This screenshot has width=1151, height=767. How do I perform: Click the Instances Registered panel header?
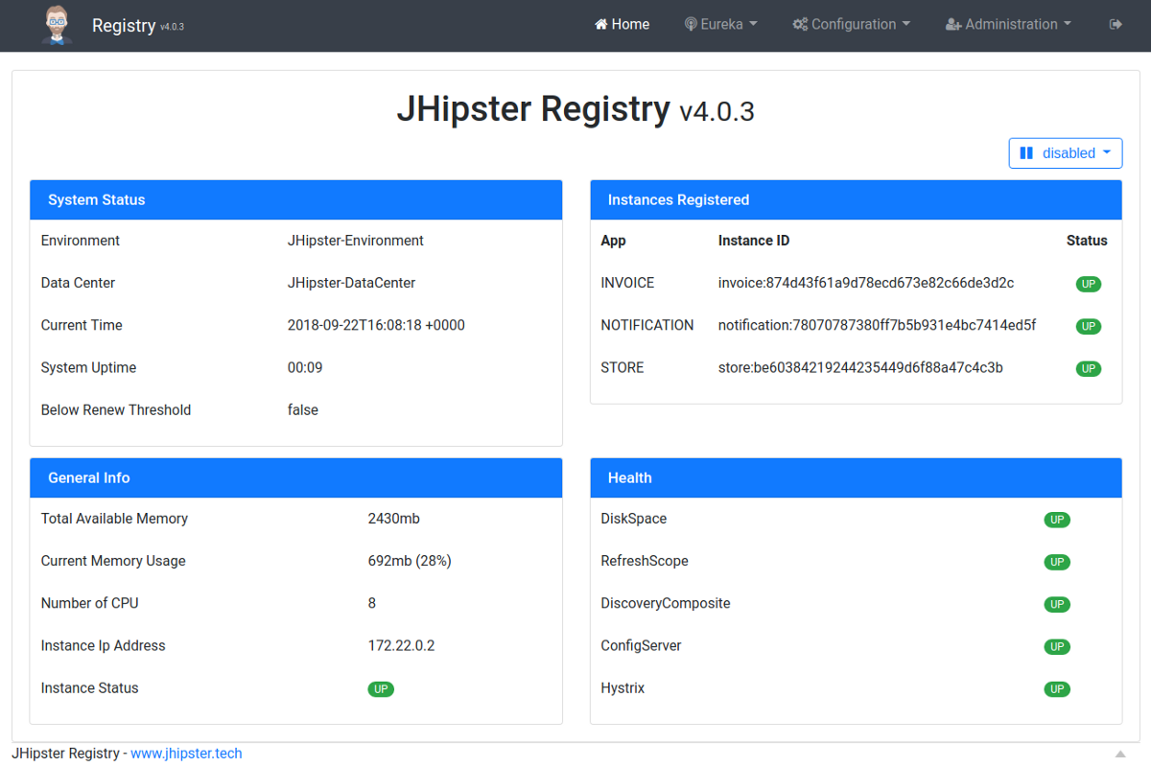[856, 200]
